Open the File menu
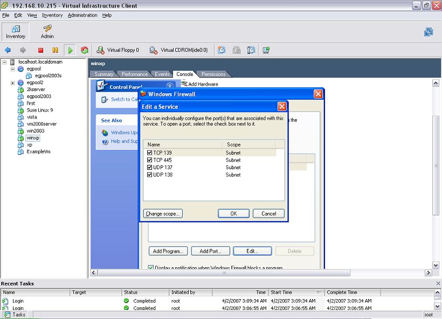This screenshot has height=319, width=442. click(5, 15)
